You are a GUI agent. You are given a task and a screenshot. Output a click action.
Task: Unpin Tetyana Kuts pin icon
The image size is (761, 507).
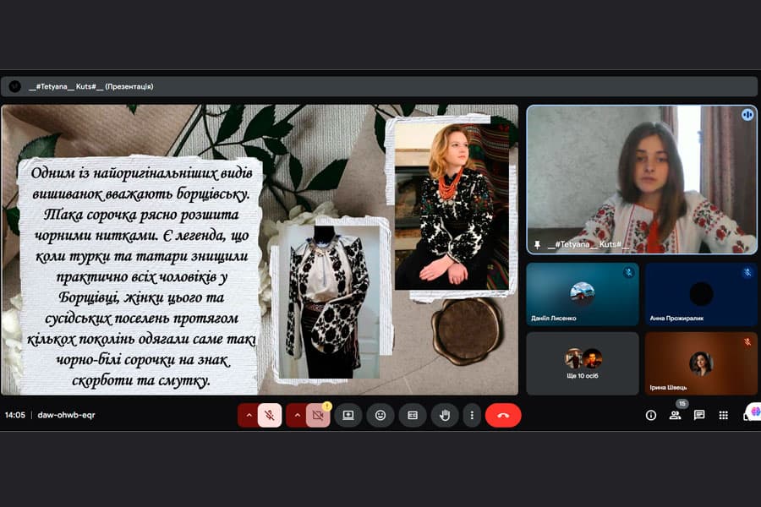tap(537, 244)
